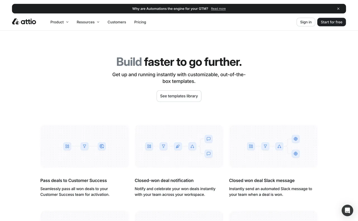Select the branch split icon in the Closed-won workflow
Viewport: 358px width, 221px height.
[192, 146]
